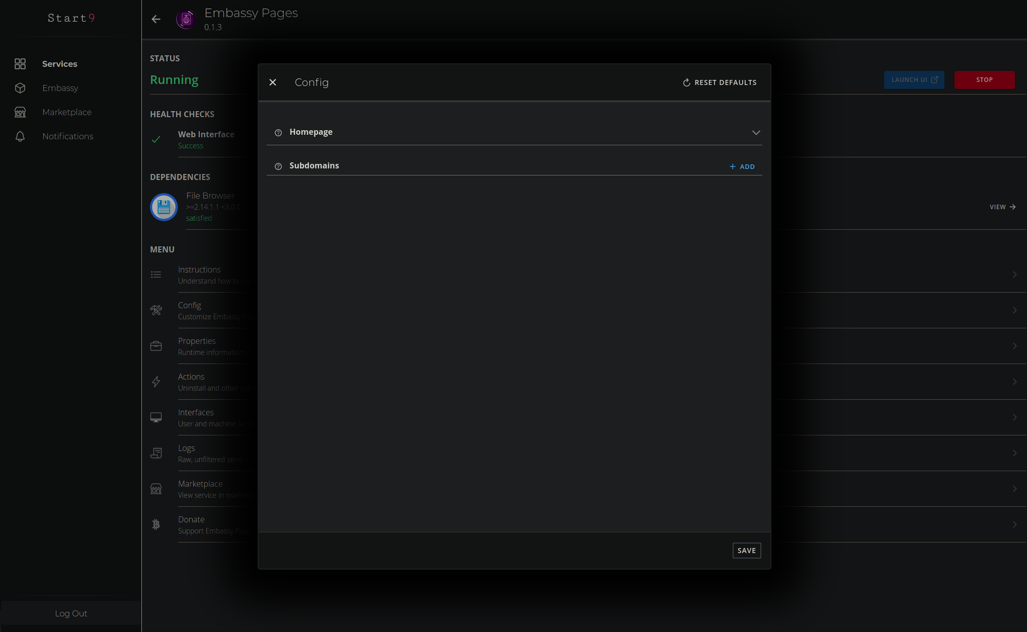Click the Homepage help question-mark icon

(278, 133)
